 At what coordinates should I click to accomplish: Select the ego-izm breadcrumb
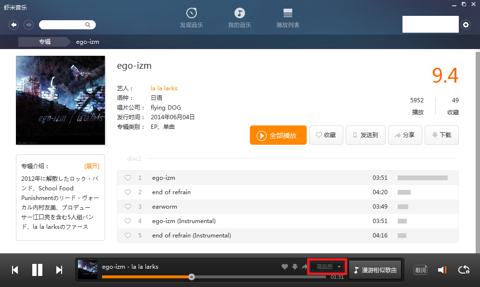(88, 42)
